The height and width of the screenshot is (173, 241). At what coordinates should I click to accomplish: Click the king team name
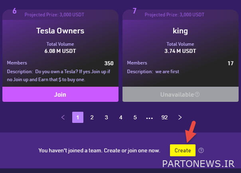tap(180, 31)
